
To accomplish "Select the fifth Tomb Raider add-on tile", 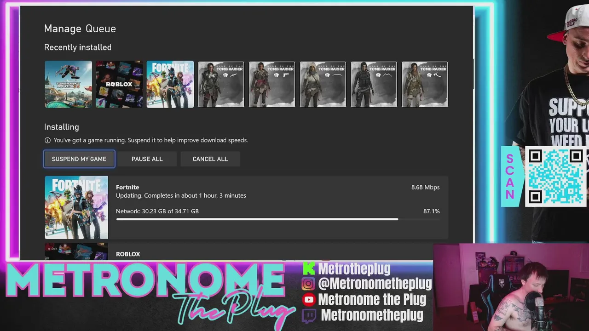I will 425,85.
